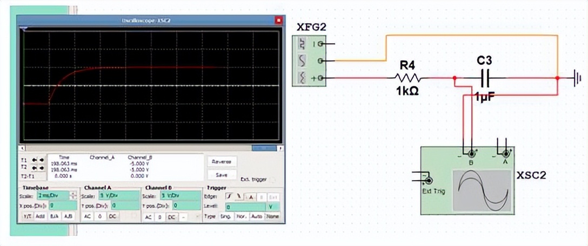Set trigger source to channel B
Image resolution: width=588 pixels, height=246 pixels.
tap(261, 197)
